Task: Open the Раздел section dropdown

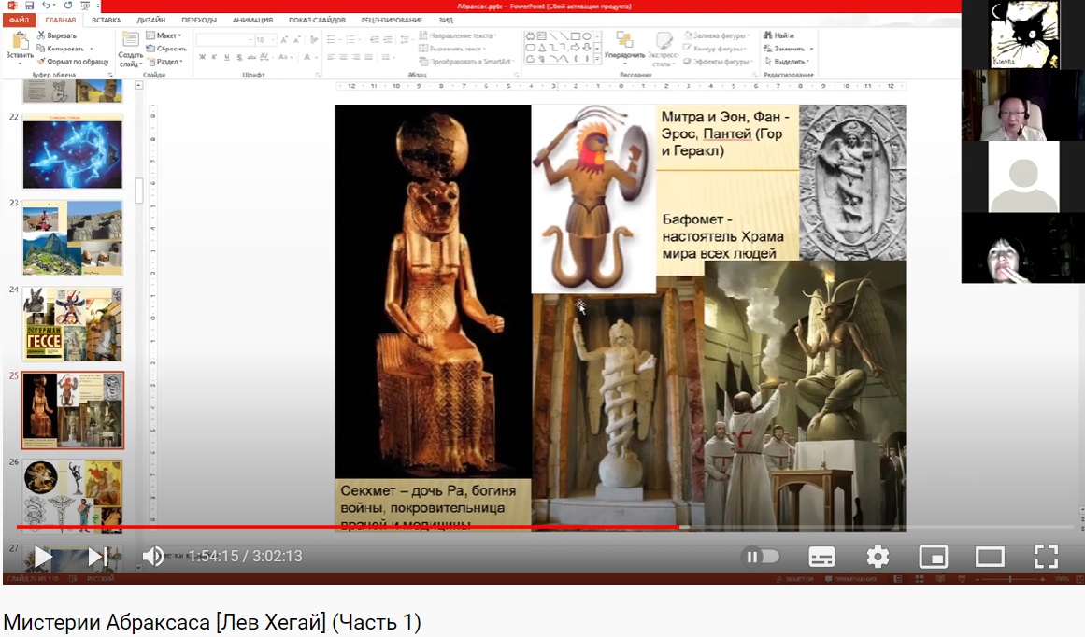Action: 165,62
